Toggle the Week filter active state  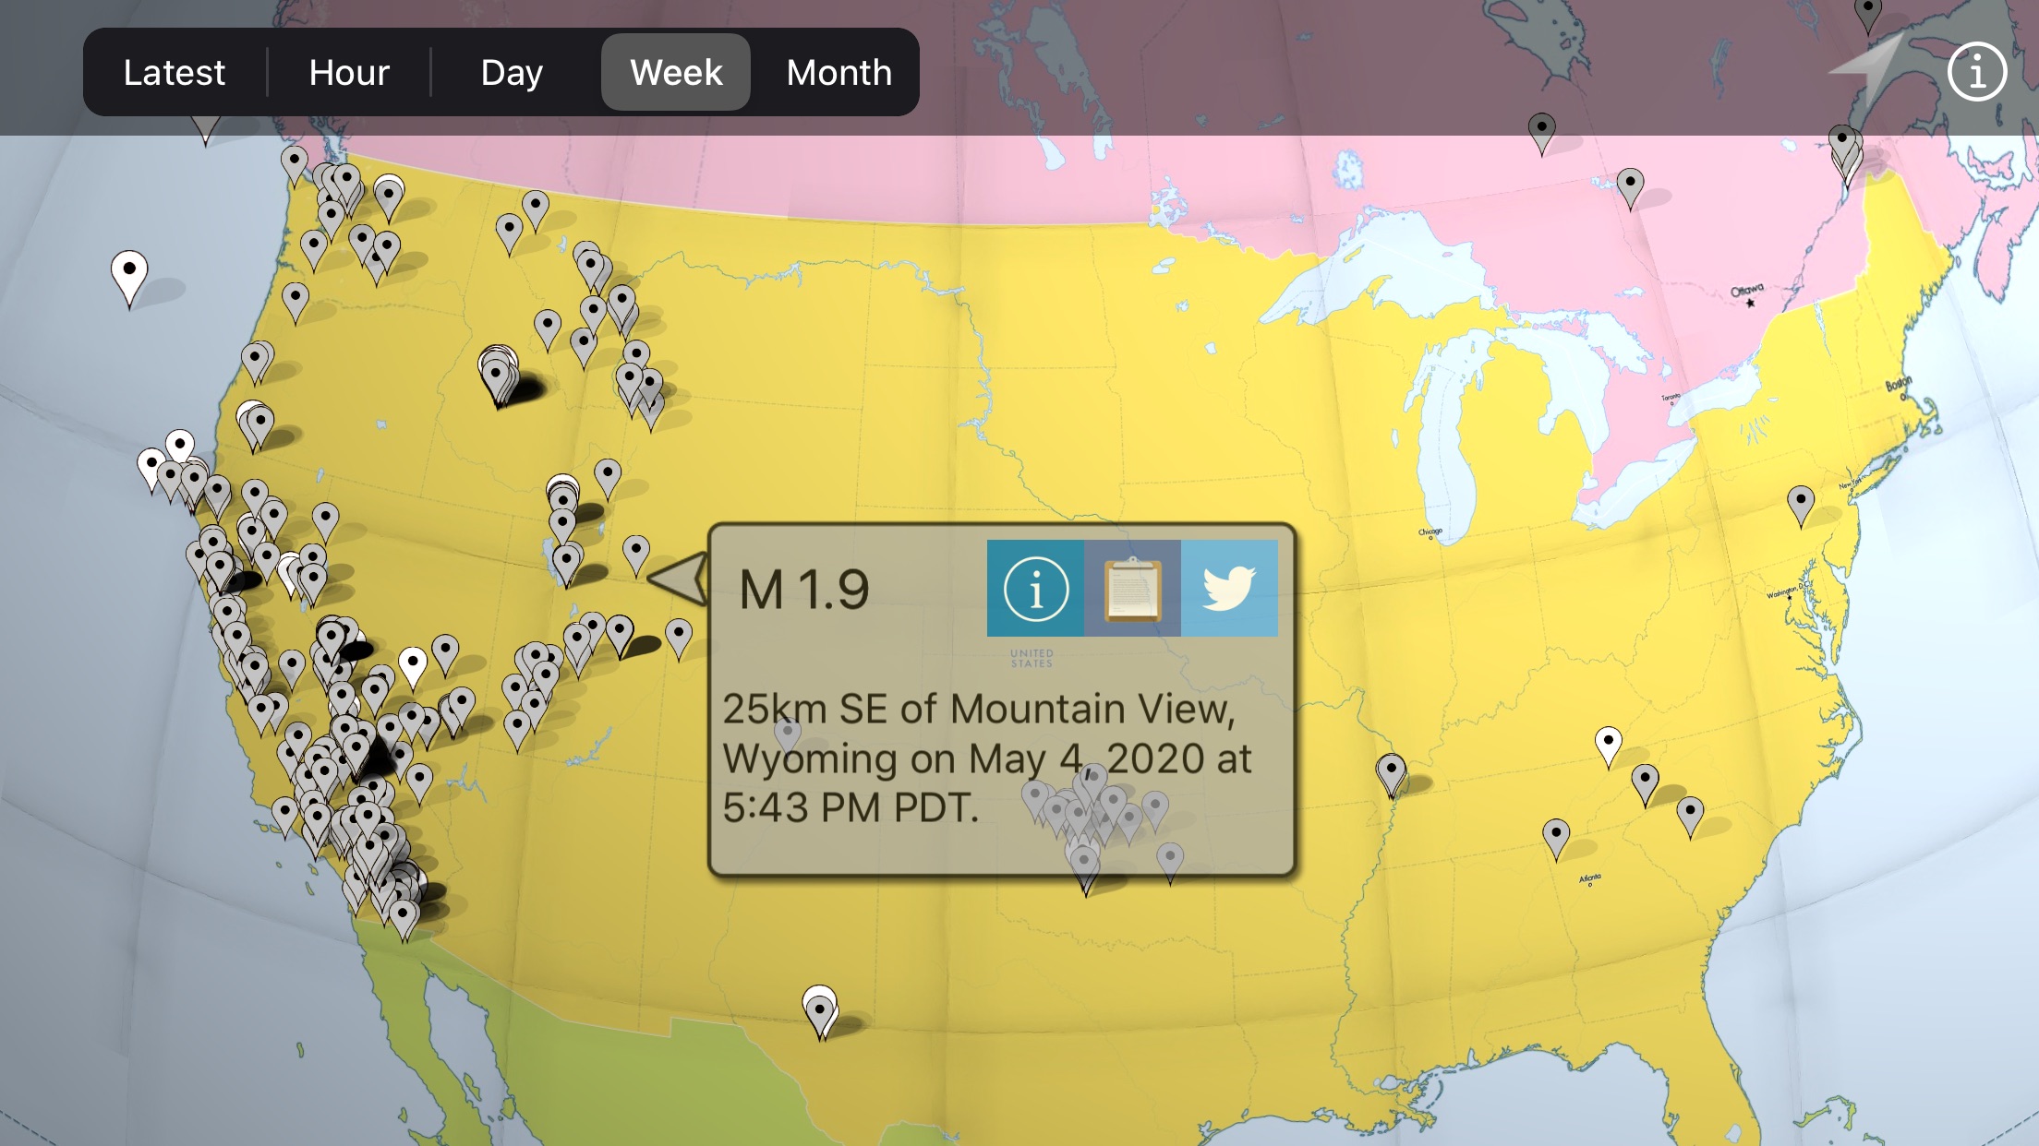pos(673,73)
